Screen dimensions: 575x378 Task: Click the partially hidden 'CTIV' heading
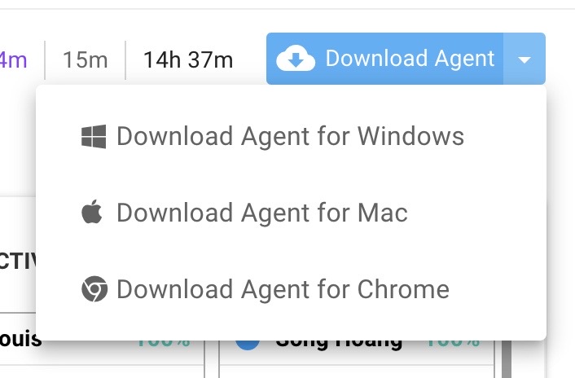[x=18, y=261]
